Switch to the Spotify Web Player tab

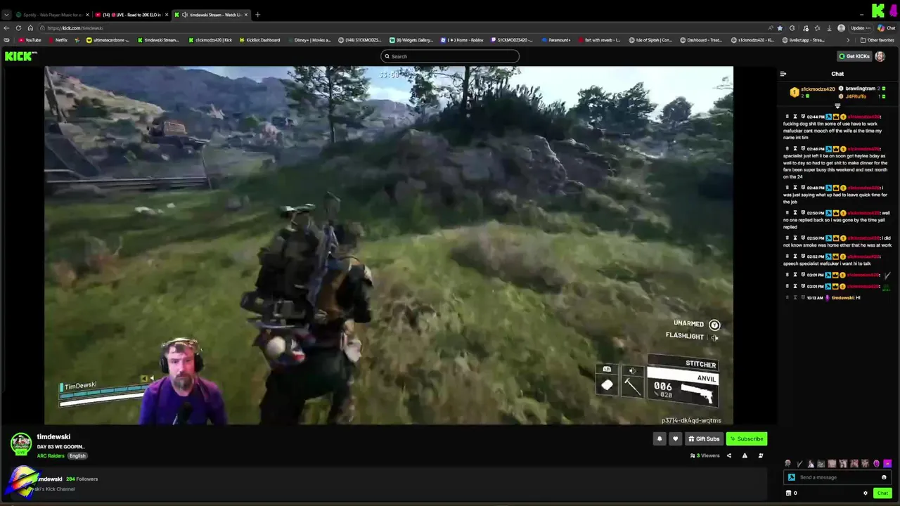click(53, 15)
